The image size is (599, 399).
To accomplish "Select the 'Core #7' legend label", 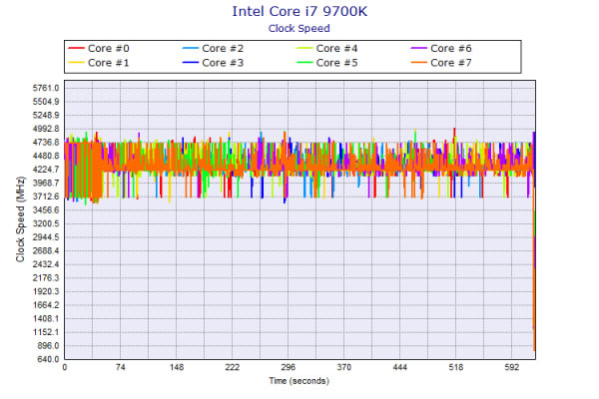I will click(x=451, y=63).
